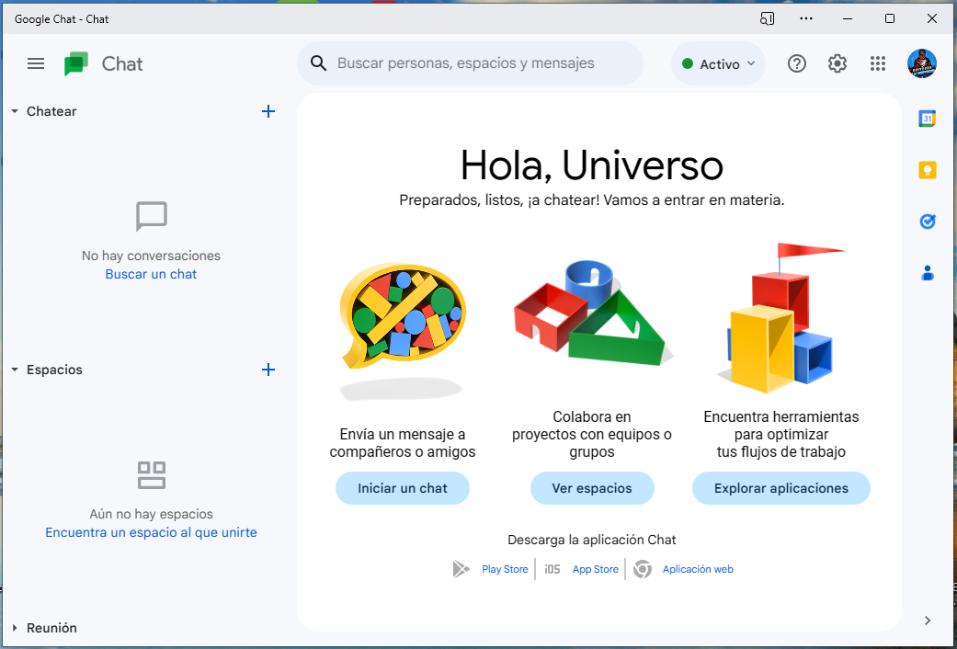This screenshot has height=649, width=957.
Task: Open the Help question mark icon
Action: pos(796,63)
